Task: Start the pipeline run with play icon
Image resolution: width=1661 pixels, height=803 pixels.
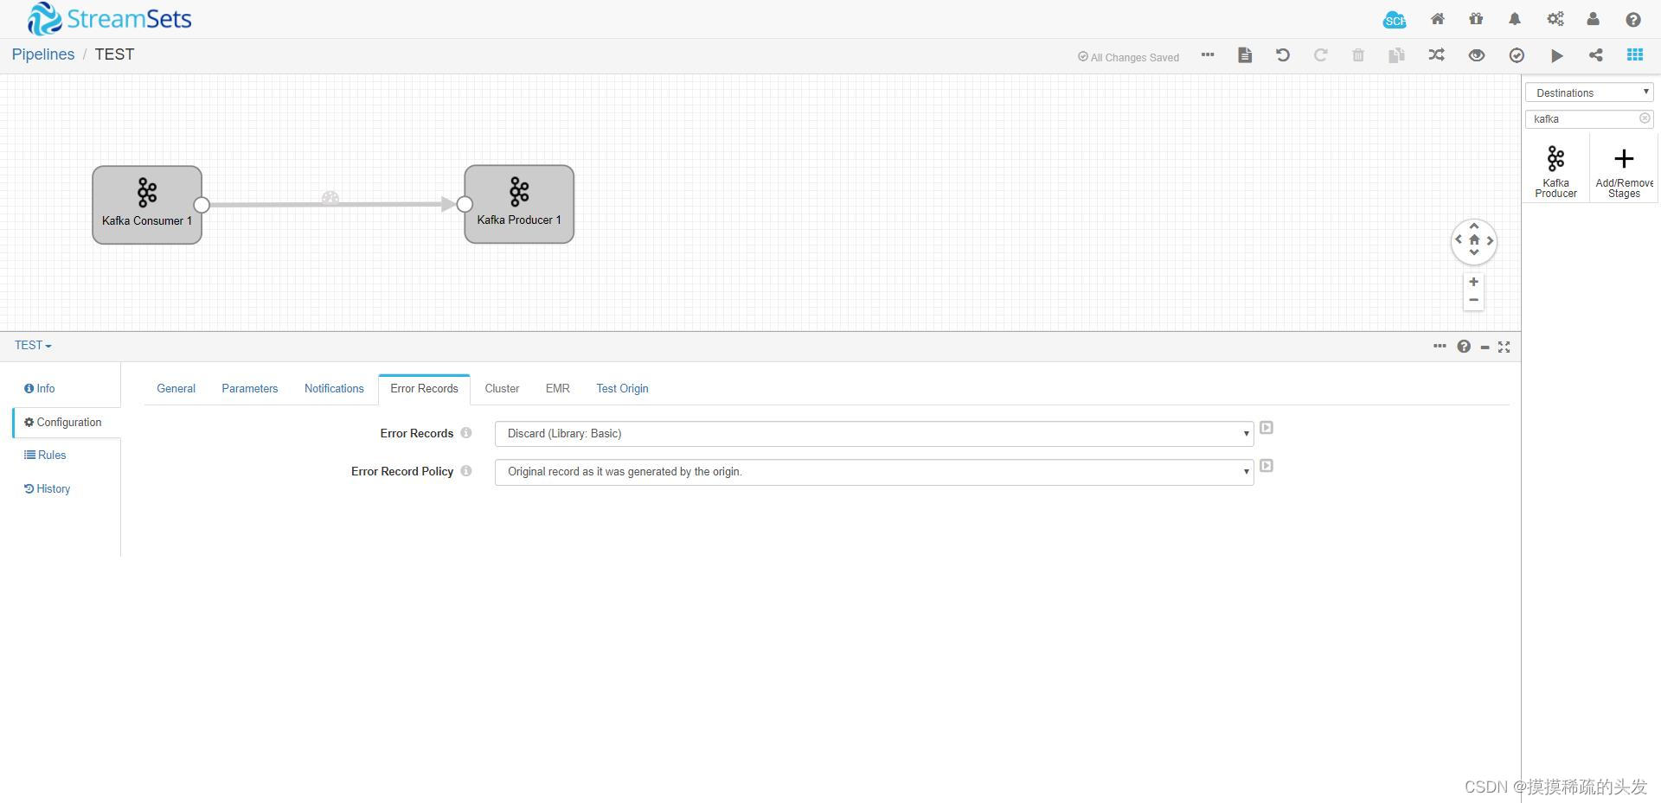Action: pos(1555,54)
